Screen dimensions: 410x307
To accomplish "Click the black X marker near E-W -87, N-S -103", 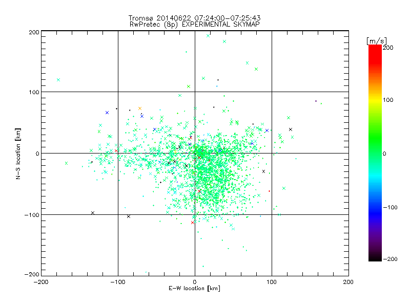I will (x=129, y=216).
